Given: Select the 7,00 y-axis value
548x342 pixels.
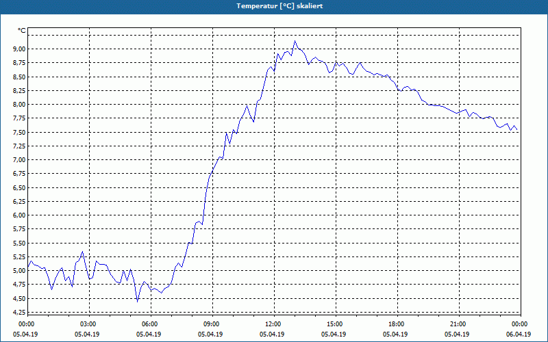Looking at the screenshot, I should click(x=19, y=160).
